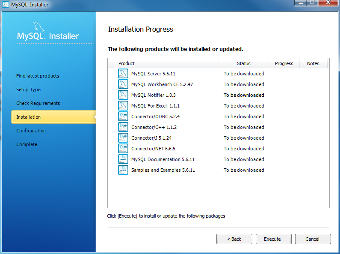
Task: Click the Samples and Examples 5.6.11 icon
Action: click(x=123, y=170)
